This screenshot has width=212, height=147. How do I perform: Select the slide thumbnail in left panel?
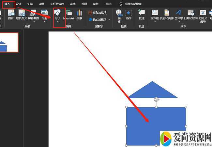[9, 43]
